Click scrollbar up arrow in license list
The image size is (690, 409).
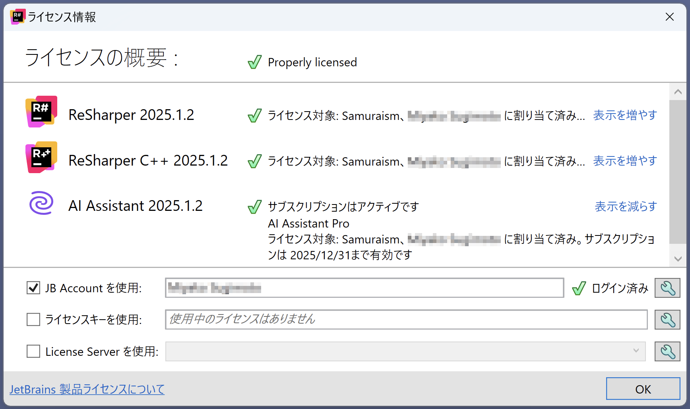click(678, 92)
